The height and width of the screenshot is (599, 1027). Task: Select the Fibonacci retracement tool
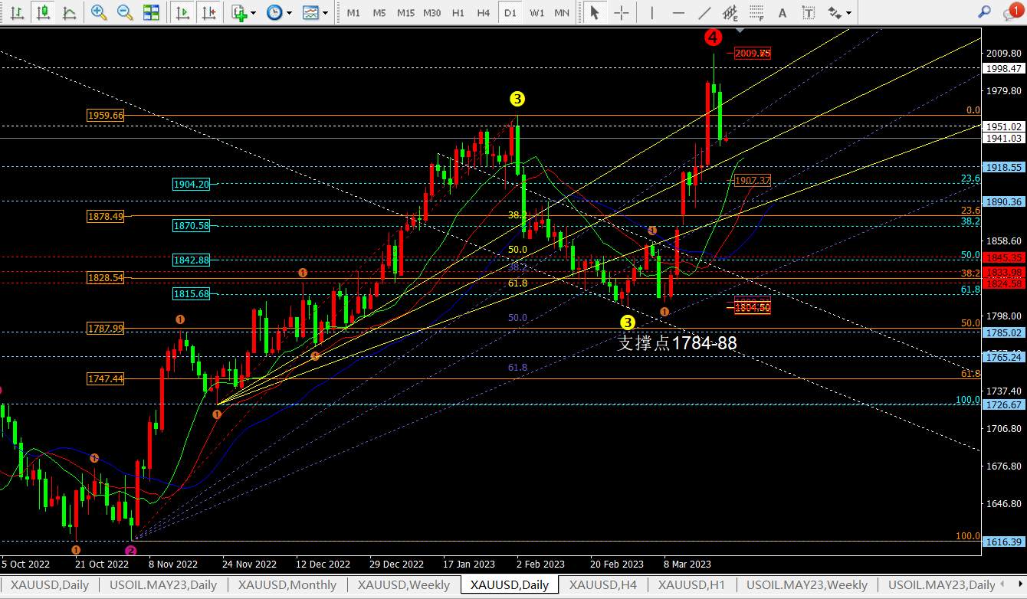(756, 12)
